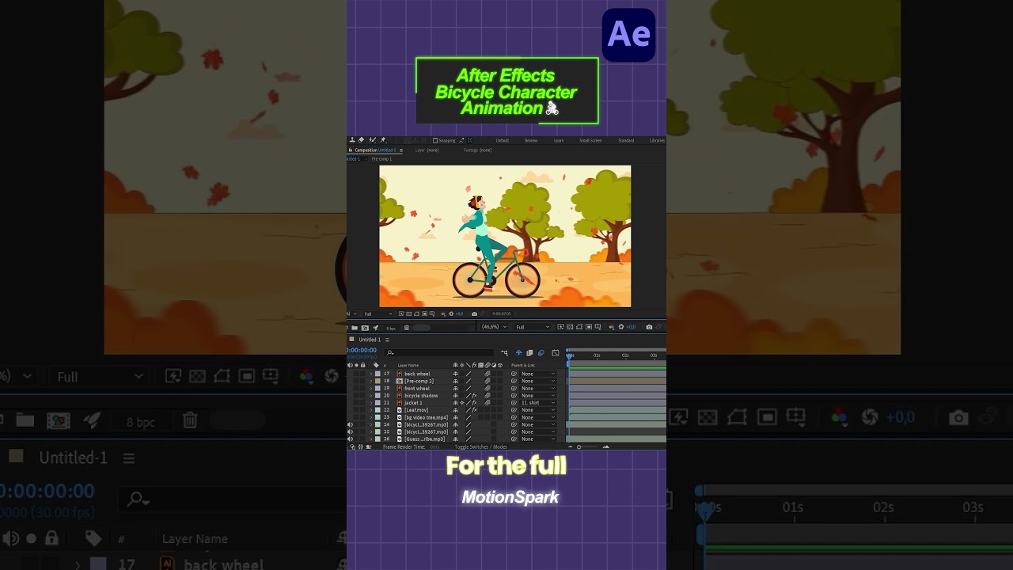Click the rocket icon beside 8 bpc
This screenshot has width=1013, height=570.
click(x=376, y=328)
